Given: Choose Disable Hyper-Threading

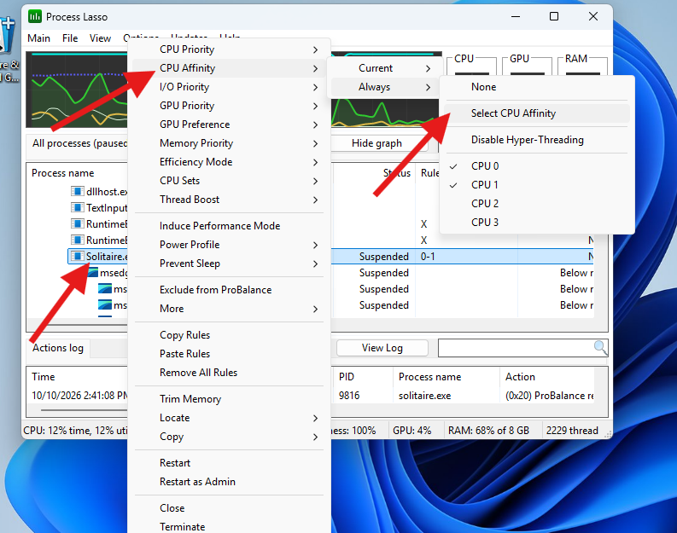Looking at the screenshot, I should 537,140.
